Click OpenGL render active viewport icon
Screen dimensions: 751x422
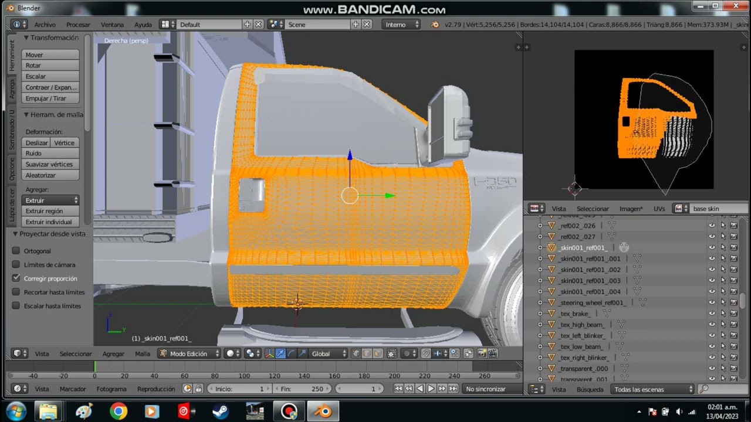click(x=482, y=353)
